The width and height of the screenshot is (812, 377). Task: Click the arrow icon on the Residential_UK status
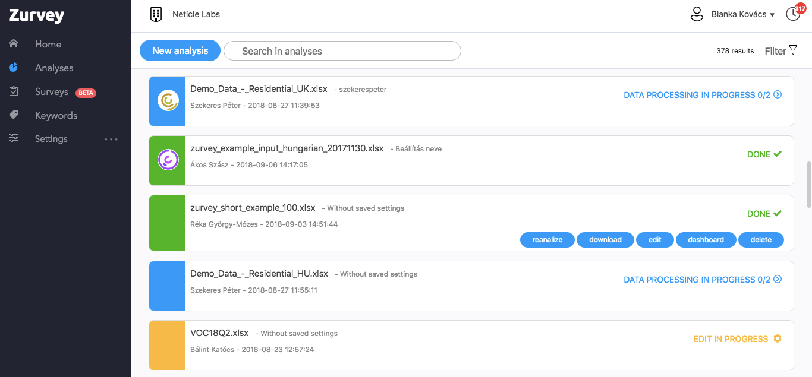(x=778, y=94)
